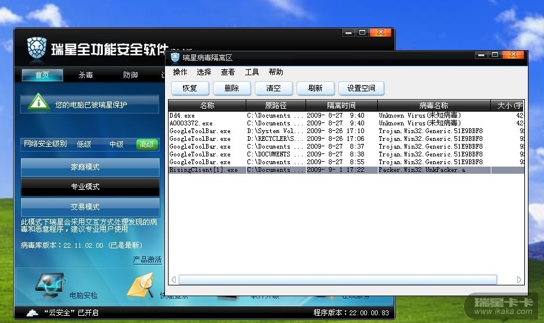This screenshot has height=323, width=544.
Task: Click the Rising lion shield logo
Action: click(37, 48)
